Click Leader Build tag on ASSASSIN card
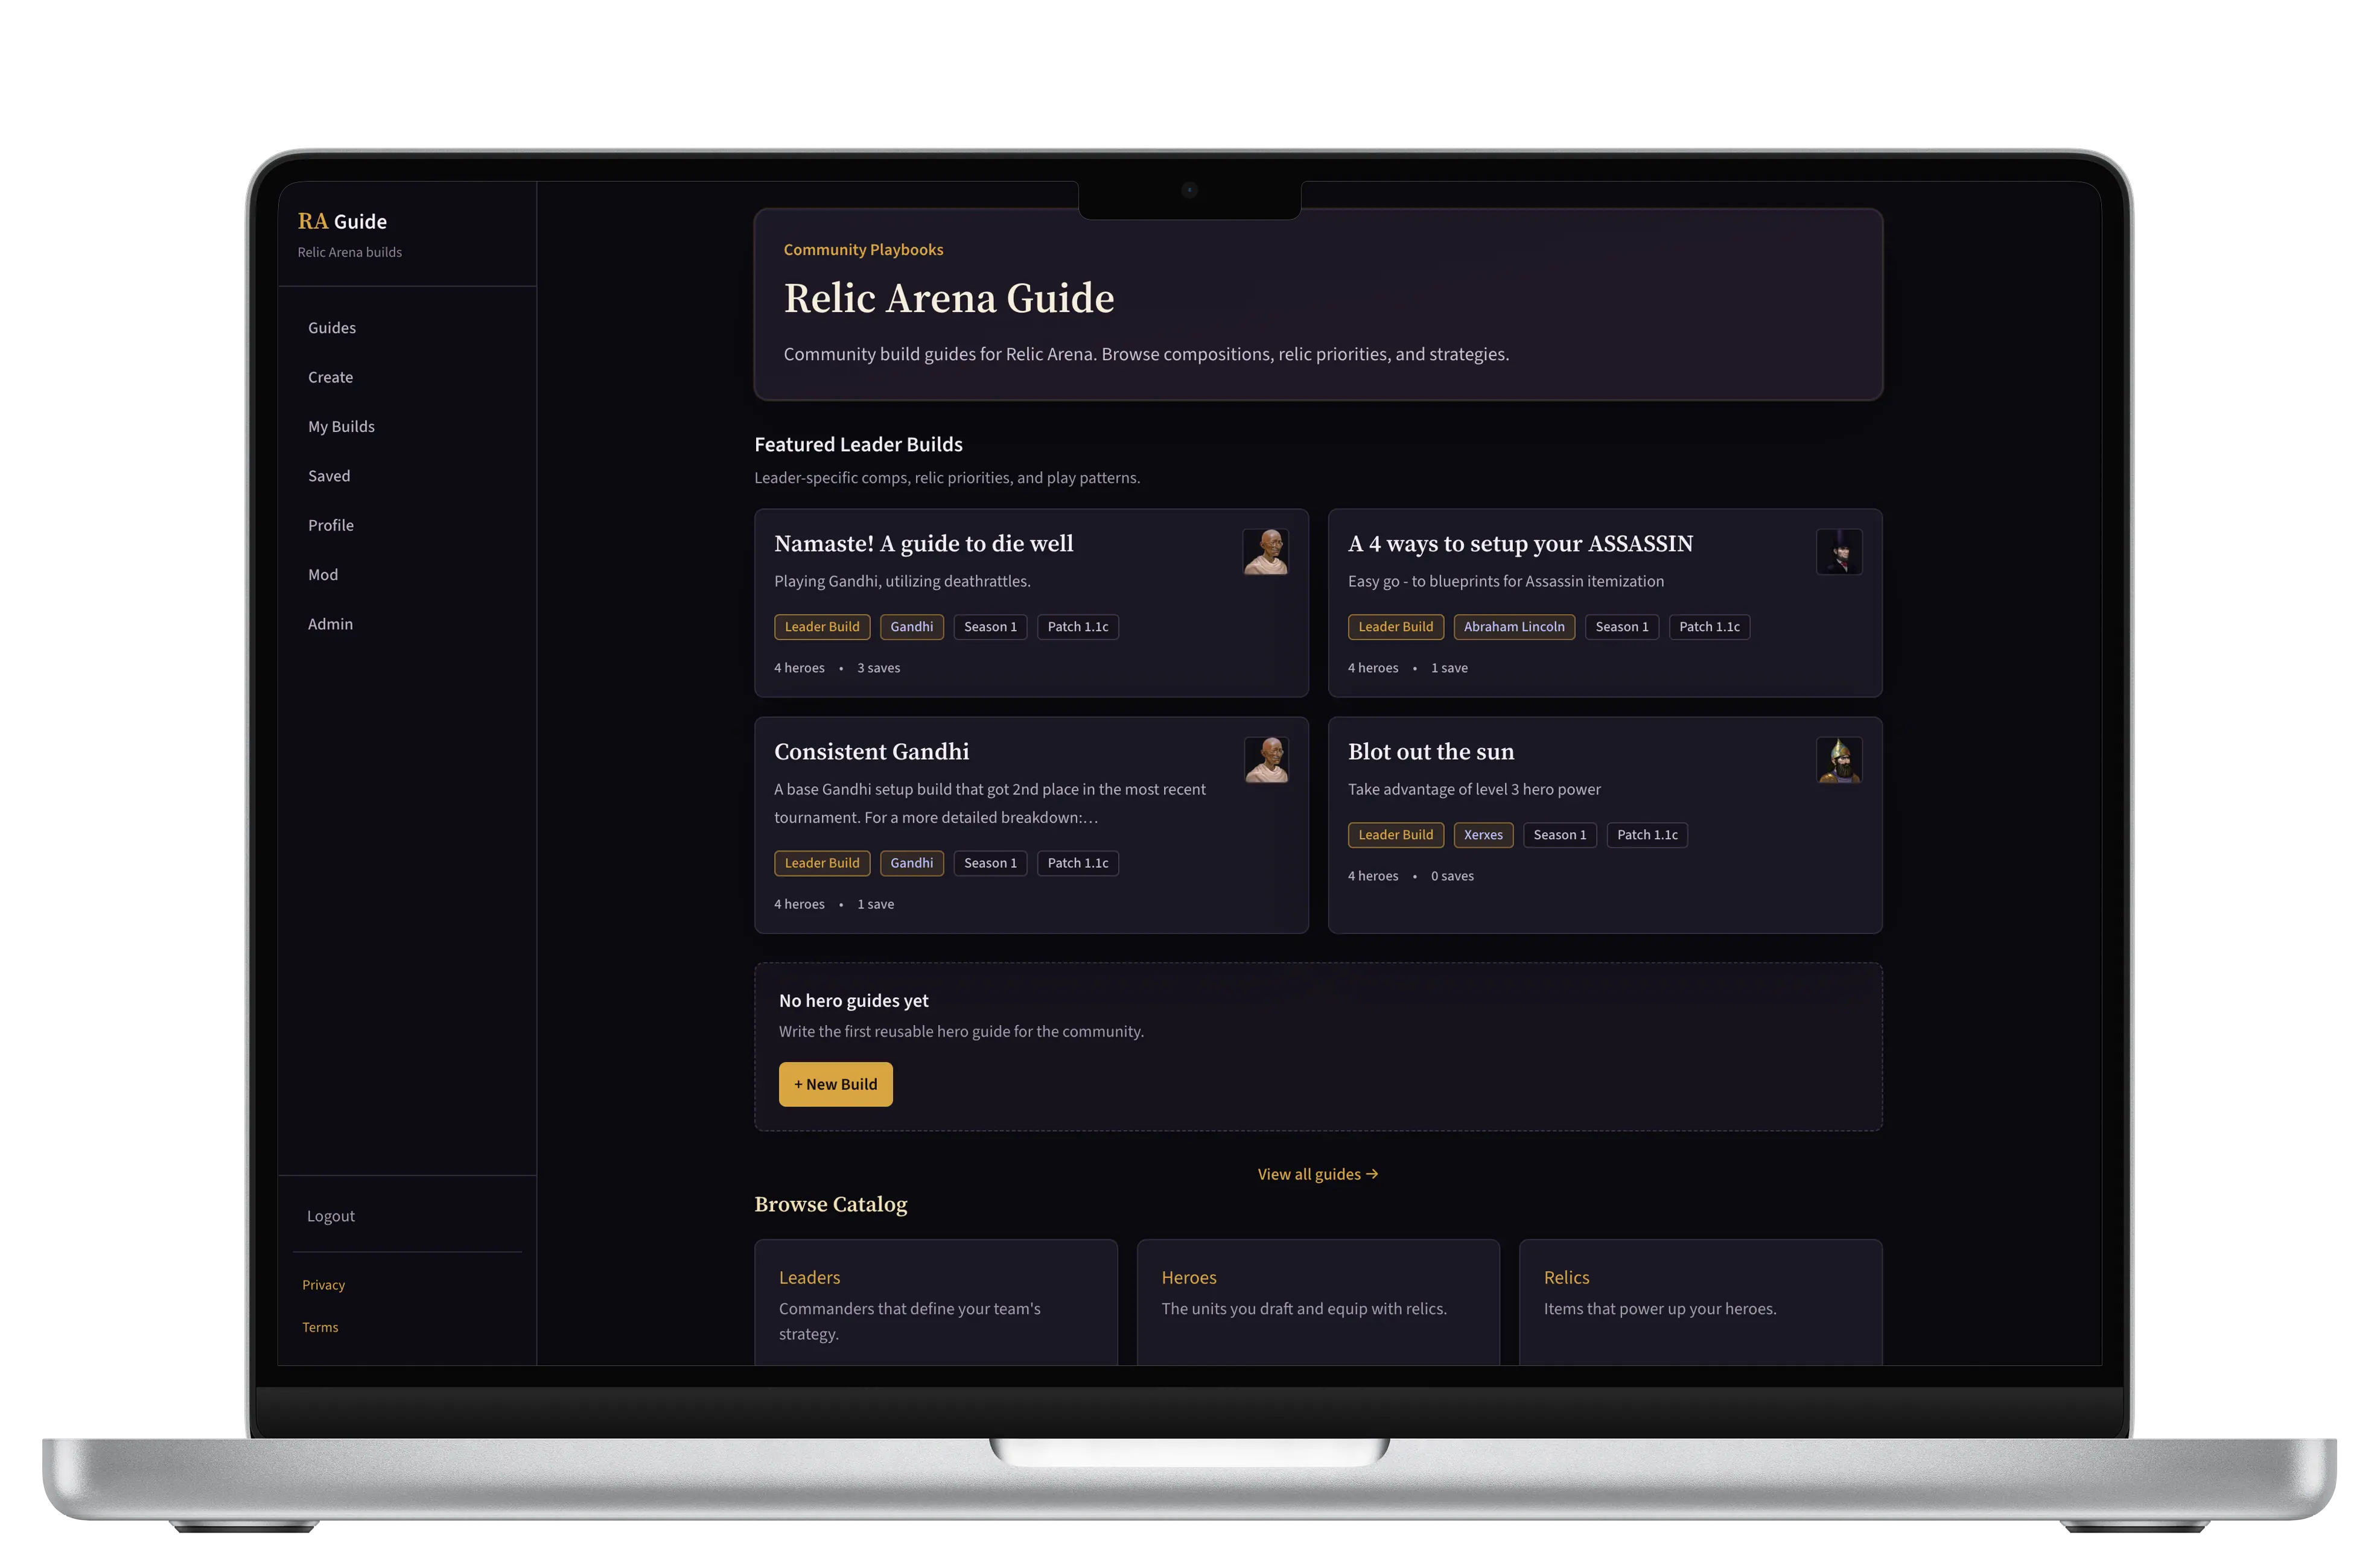 coord(1396,627)
